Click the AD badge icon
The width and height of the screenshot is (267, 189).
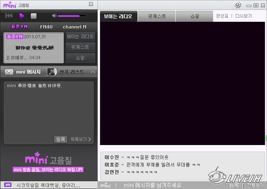click(x=8, y=185)
